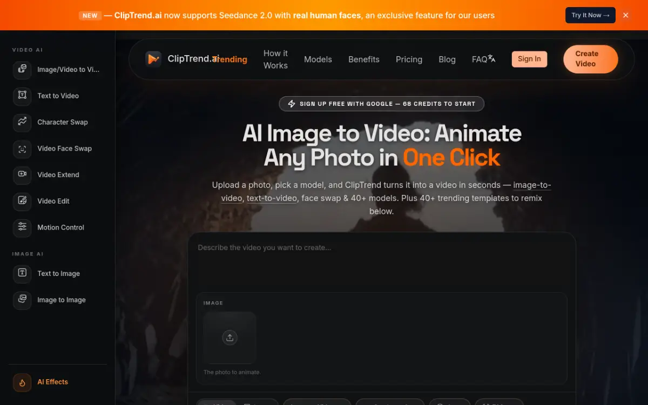Click the ClipTrend.ai brand name
This screenshot has width=648, height=405.
(x=193, y=59)
